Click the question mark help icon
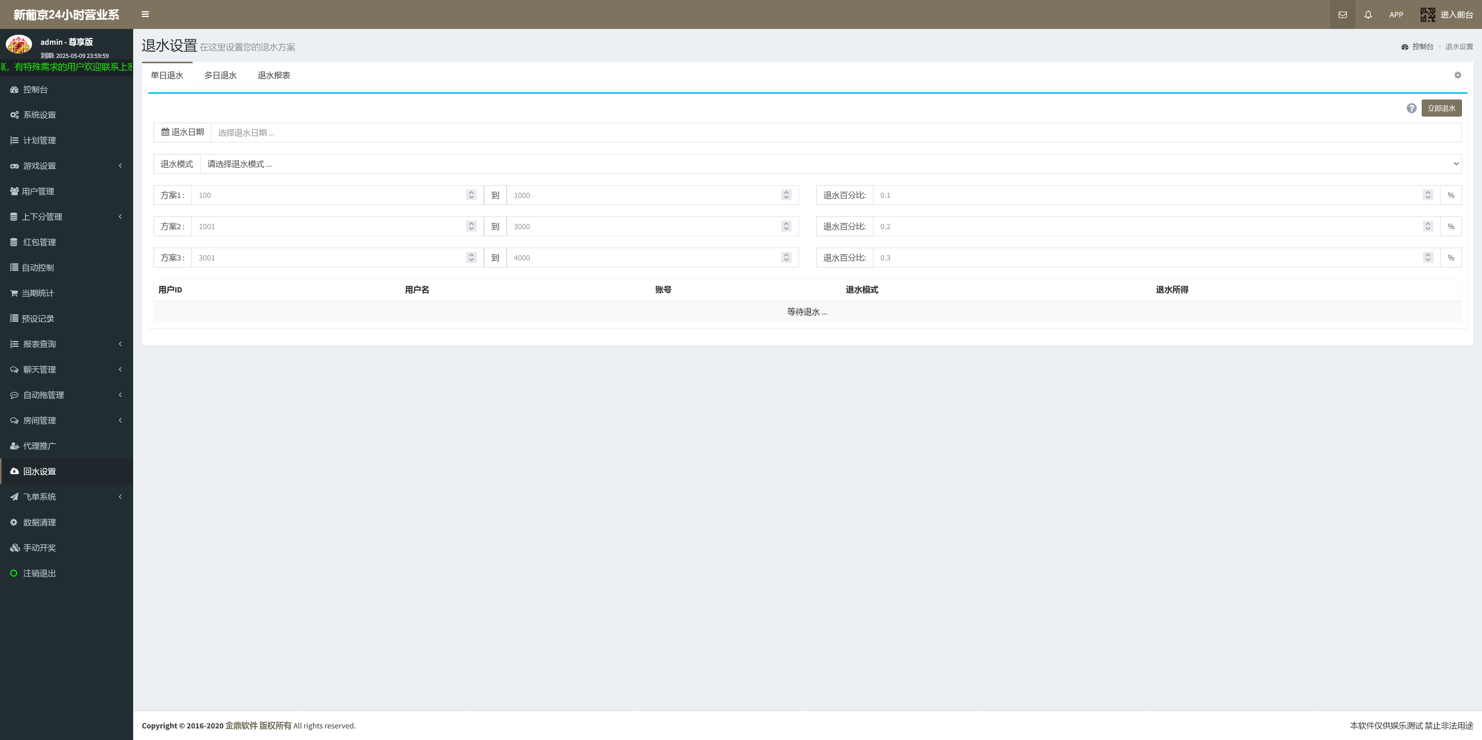1482x740 pixels. [1411, 108]
